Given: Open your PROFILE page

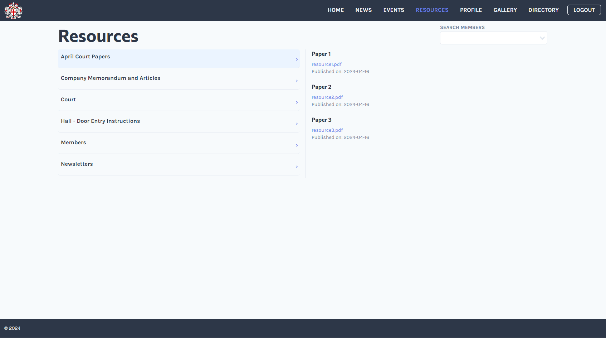Looking at the screenshot, I should [471, 10].
